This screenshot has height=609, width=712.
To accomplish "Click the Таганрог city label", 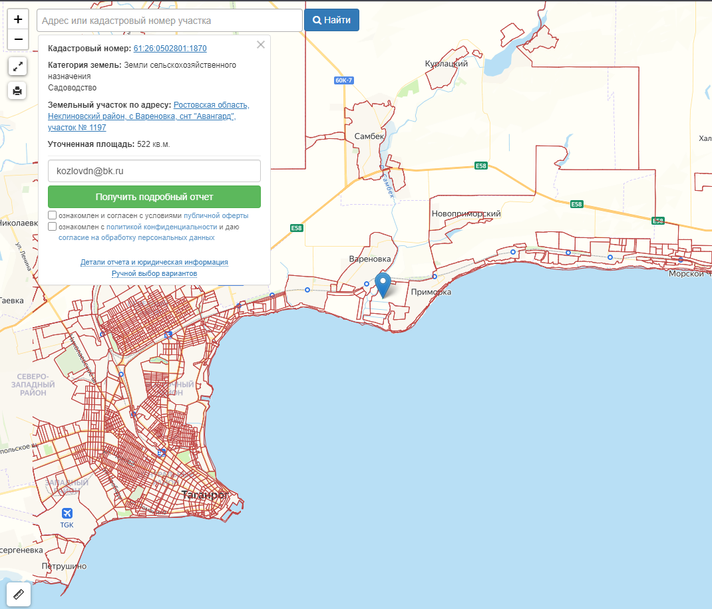I will (205, 495).
